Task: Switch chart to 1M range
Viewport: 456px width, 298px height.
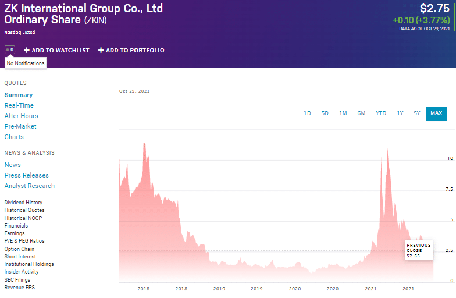Action: 343,113
